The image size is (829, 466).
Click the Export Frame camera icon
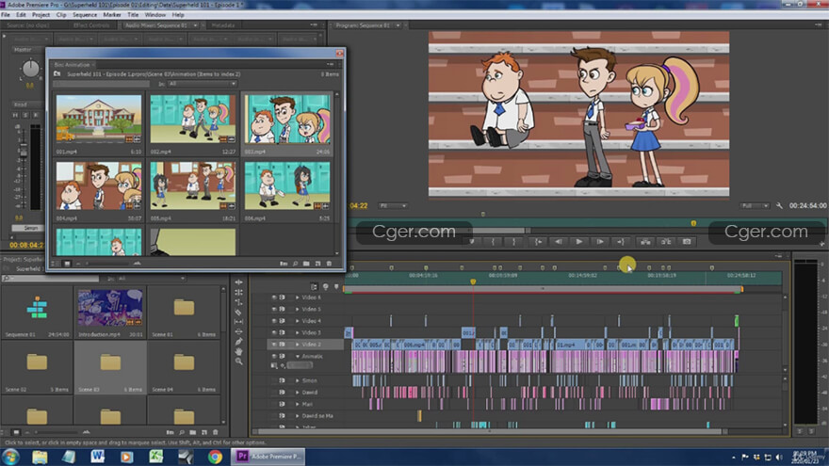click(687, 241)
